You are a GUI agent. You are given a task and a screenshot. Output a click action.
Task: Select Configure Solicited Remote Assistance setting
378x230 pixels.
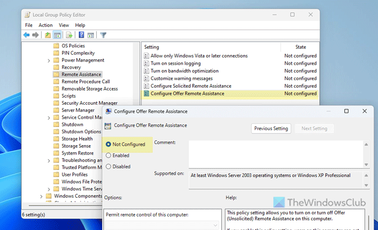pyautogui.click(x=191, y=86)
